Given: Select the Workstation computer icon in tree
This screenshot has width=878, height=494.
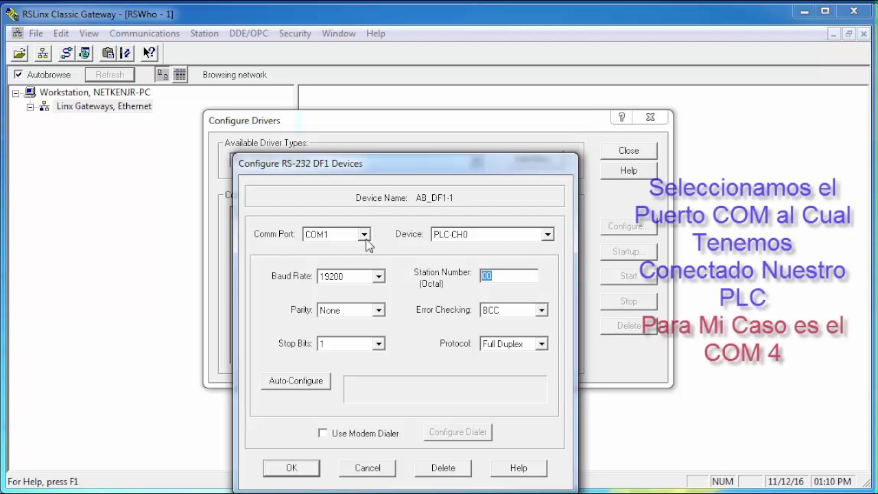Looking at the screenshot, I should [30, 92].
